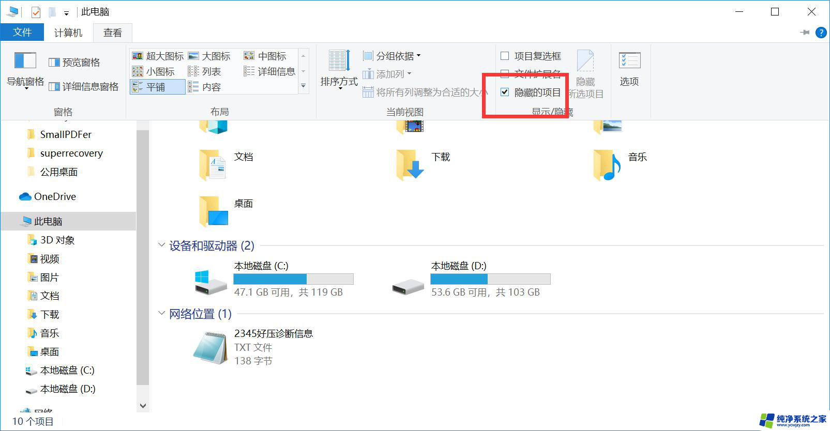Select Content (内容) layout
Image resolution: width=830 pixels, height=431 pixels.
pyautogui.click(x=204, y=87)
